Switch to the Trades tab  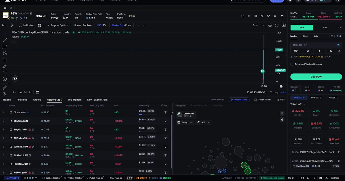(7, 100)
